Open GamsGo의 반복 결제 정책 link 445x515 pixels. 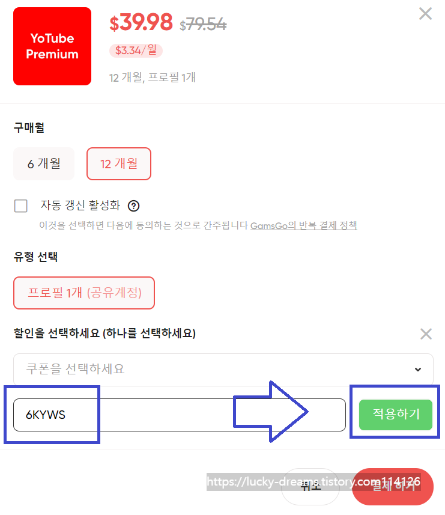pos(303,225)
